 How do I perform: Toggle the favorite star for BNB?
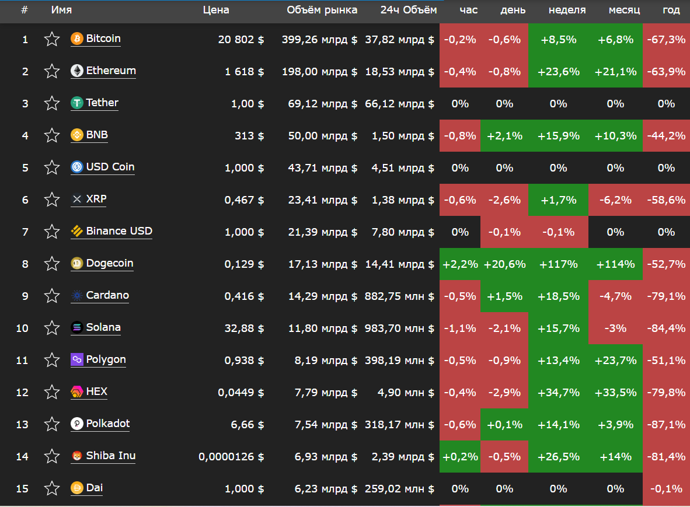(52, 135)
